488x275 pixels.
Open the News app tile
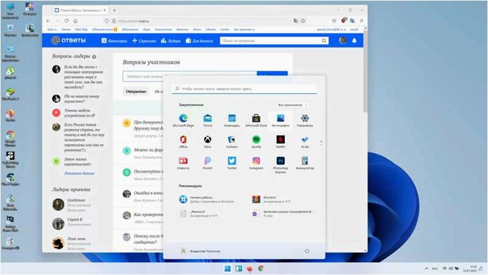tap(183, 162)
